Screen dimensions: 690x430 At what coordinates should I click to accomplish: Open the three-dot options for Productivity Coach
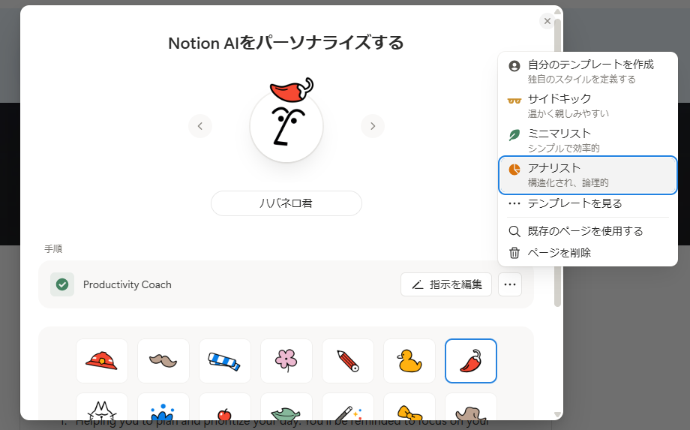coord(510,284)
